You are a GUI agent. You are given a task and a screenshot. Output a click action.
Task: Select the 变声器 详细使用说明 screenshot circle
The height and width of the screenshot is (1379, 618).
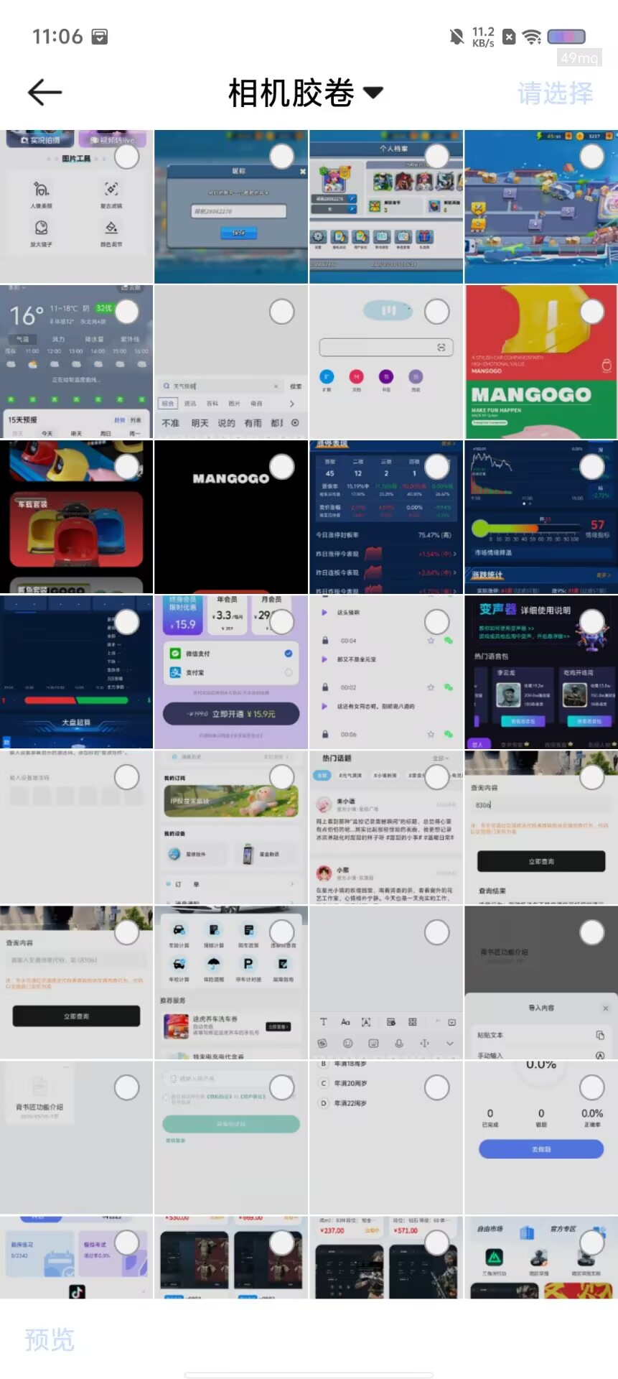pyautogui.click(x=592, y=622)
